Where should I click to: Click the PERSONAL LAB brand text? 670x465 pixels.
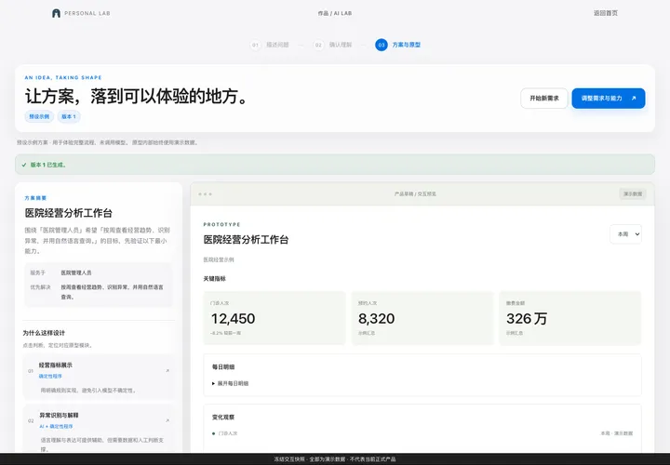pyautogui.click(x=87, y=13)
